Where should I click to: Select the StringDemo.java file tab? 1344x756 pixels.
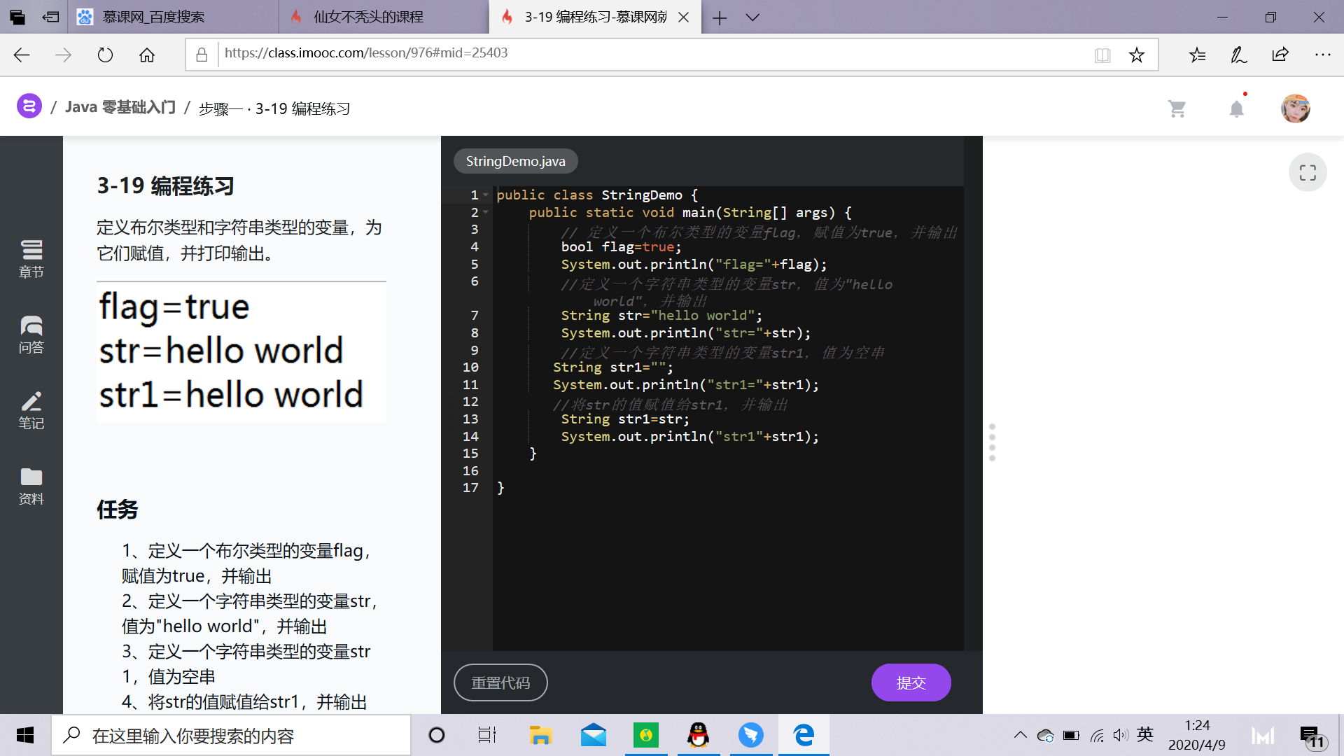(515, 161)
